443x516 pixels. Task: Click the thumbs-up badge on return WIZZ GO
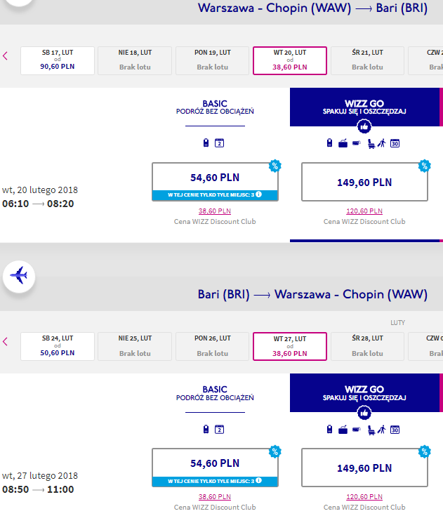[364, 413]
